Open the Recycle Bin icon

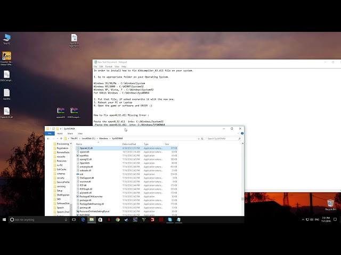coord(330,203)
